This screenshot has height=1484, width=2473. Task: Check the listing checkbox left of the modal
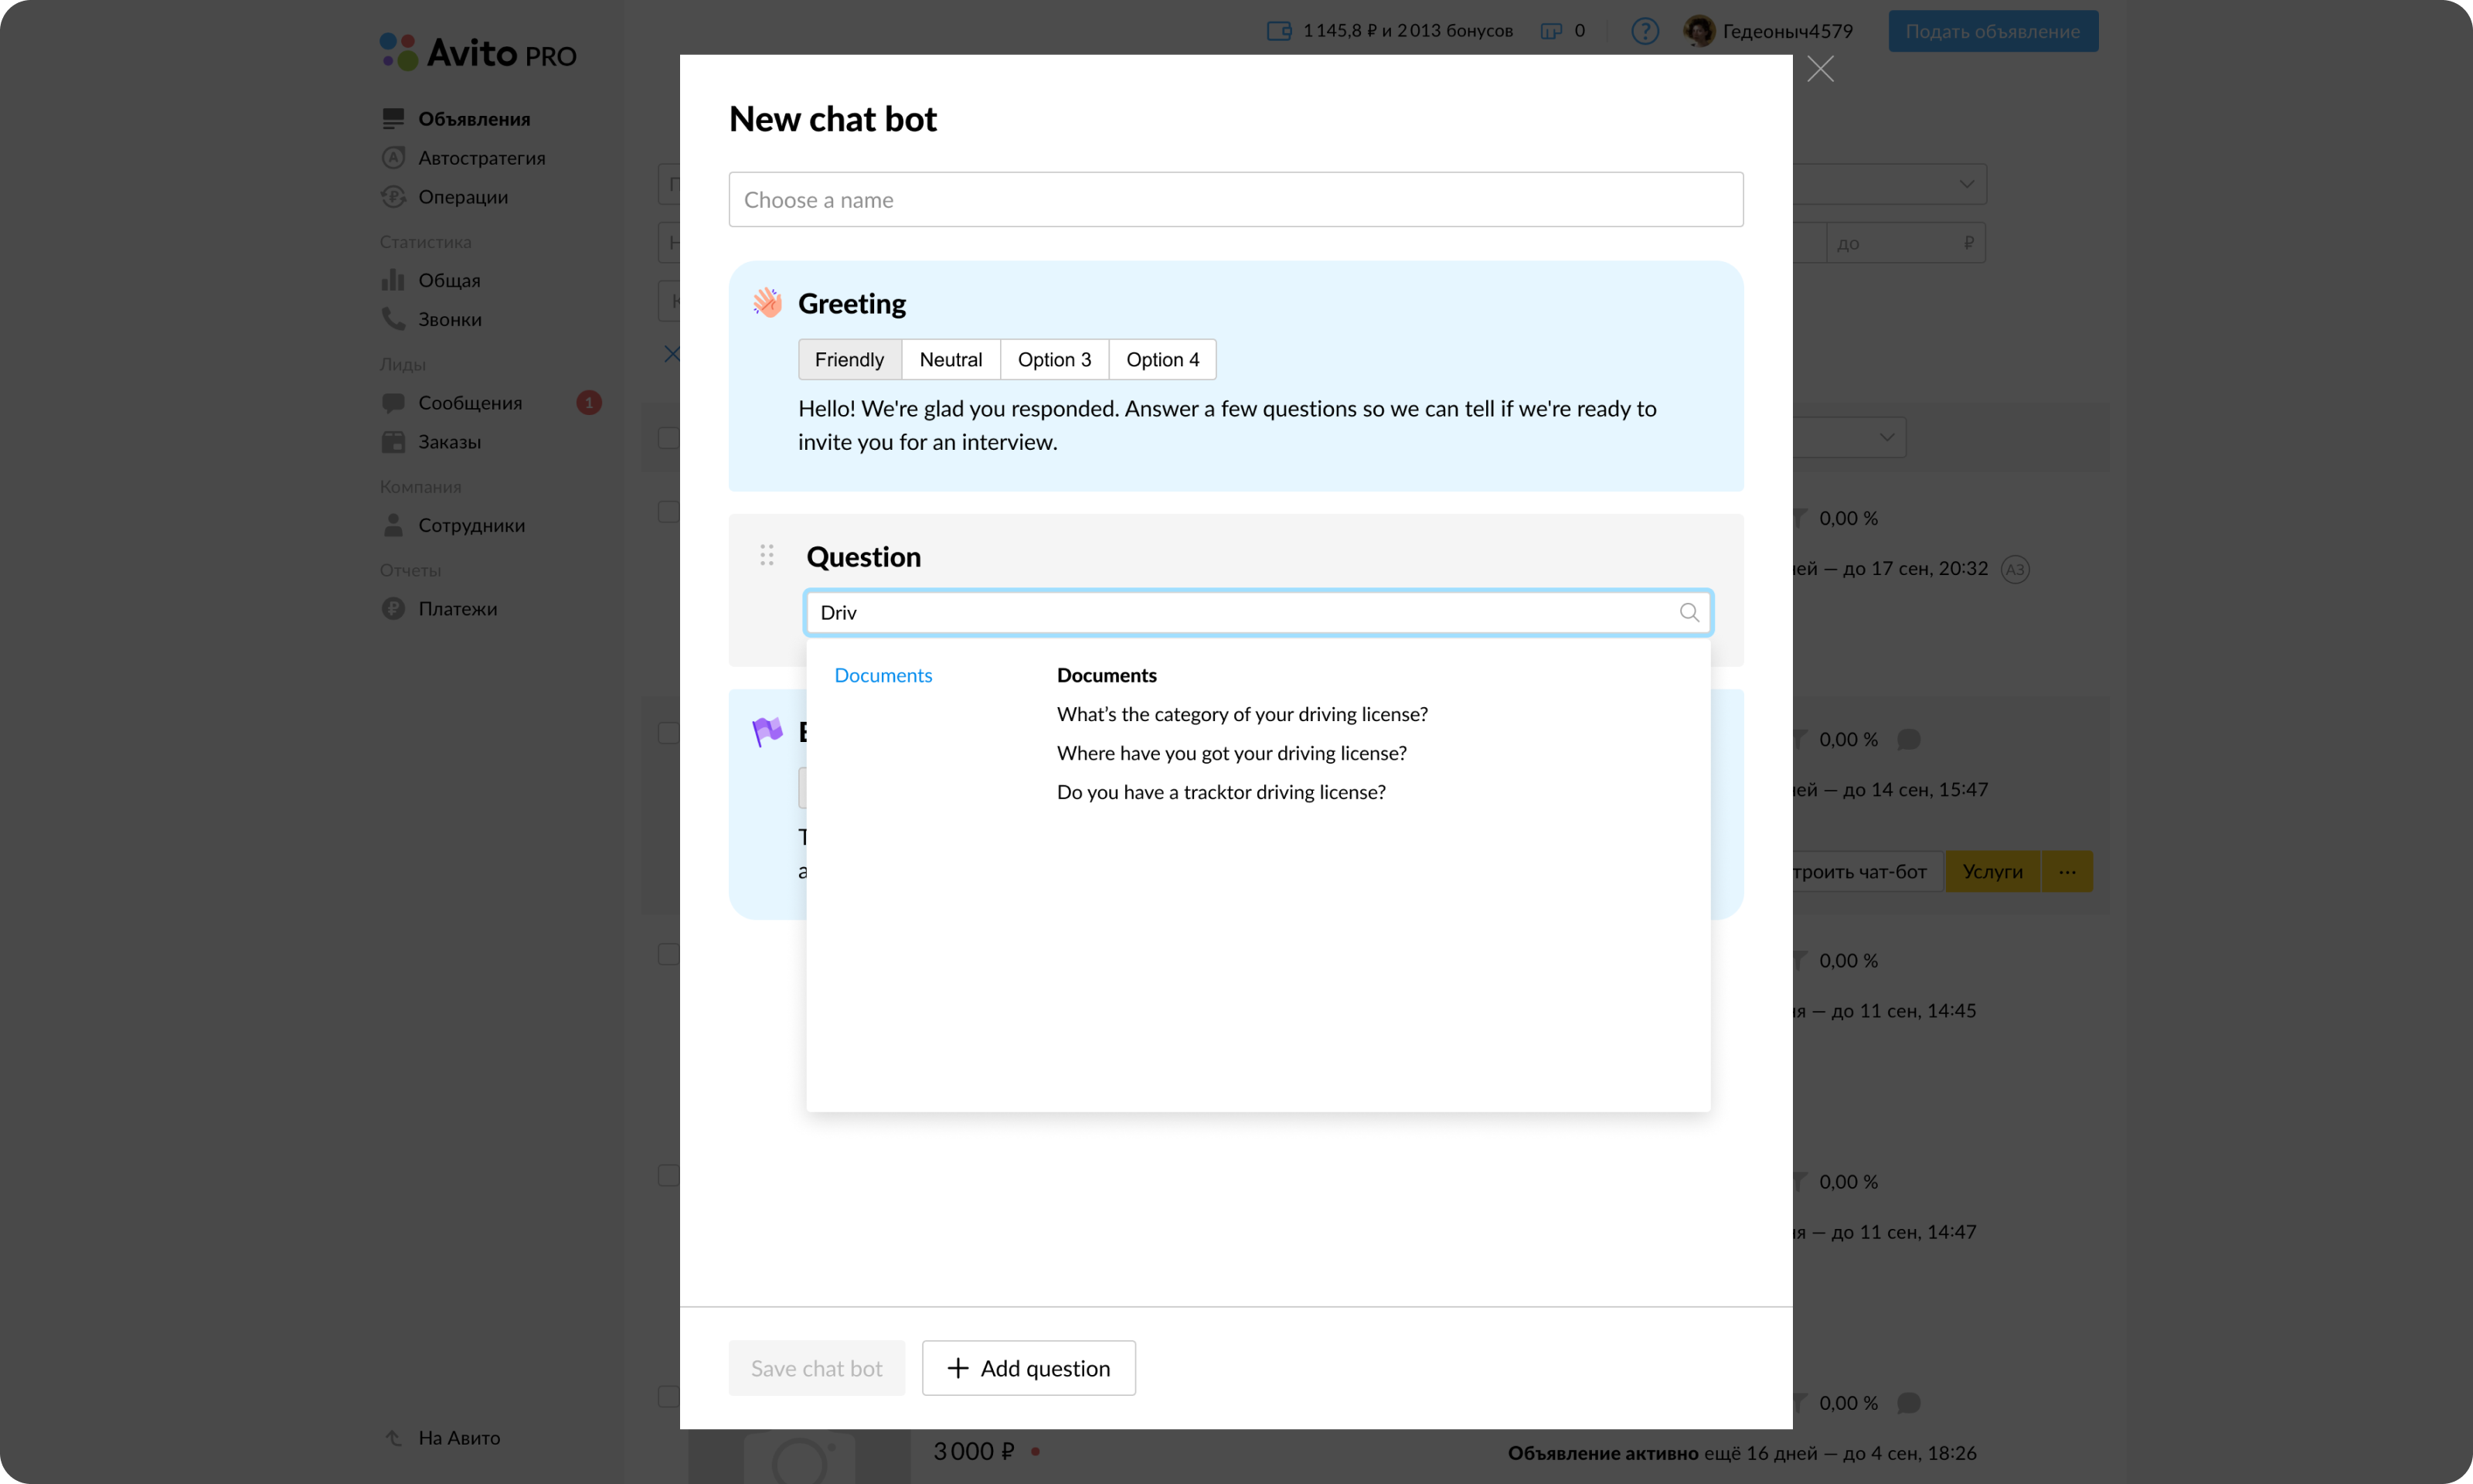click(x=670, y=437)
